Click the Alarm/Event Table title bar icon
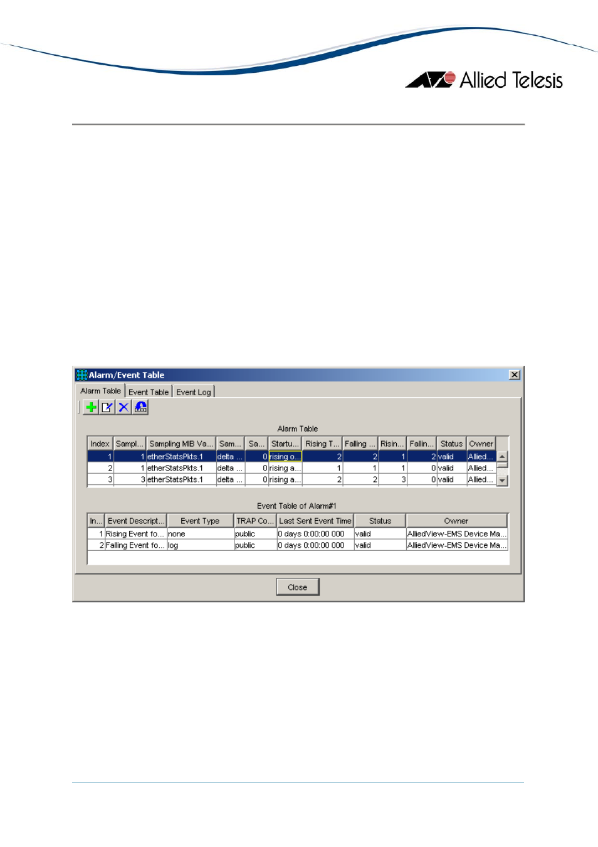Image resolution: width=598 pixels, height=847 pixels. (81, 375)
